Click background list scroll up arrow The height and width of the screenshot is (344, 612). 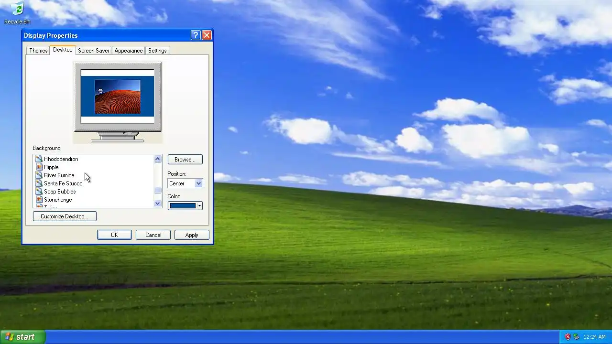(x=158, y=159)
